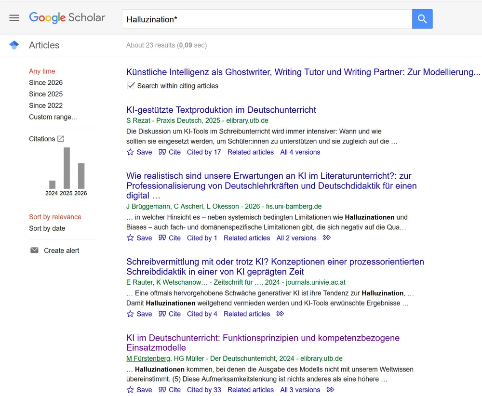Screen dimensions: 482x396
Task: Click Cite quote icon for Brüggemann article
Action: [x=162, y=238]
